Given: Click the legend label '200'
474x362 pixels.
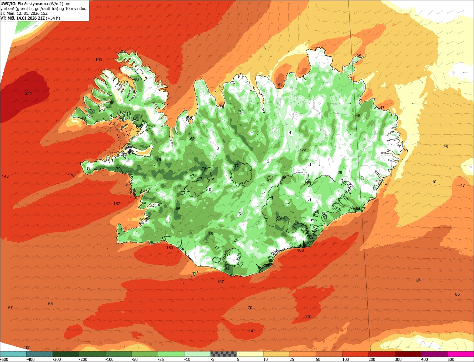Looking at the screenshot, I should click(373, 359).
